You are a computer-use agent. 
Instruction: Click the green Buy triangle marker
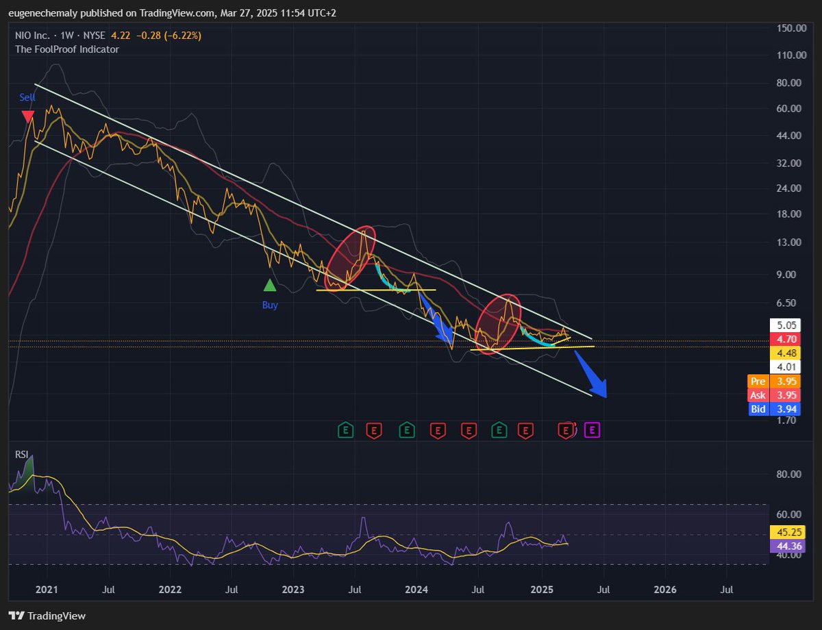[x=271, y=283]
